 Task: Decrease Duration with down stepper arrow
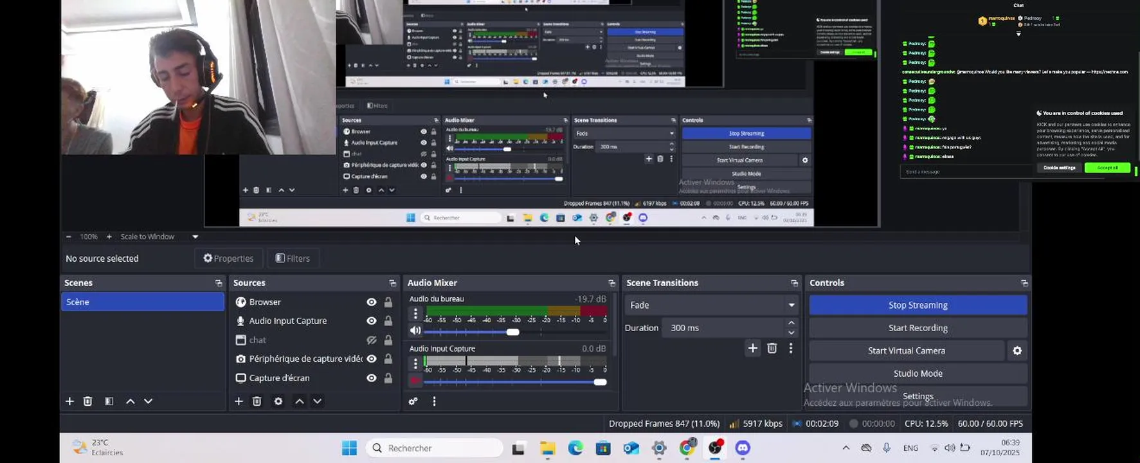point(792,332)
